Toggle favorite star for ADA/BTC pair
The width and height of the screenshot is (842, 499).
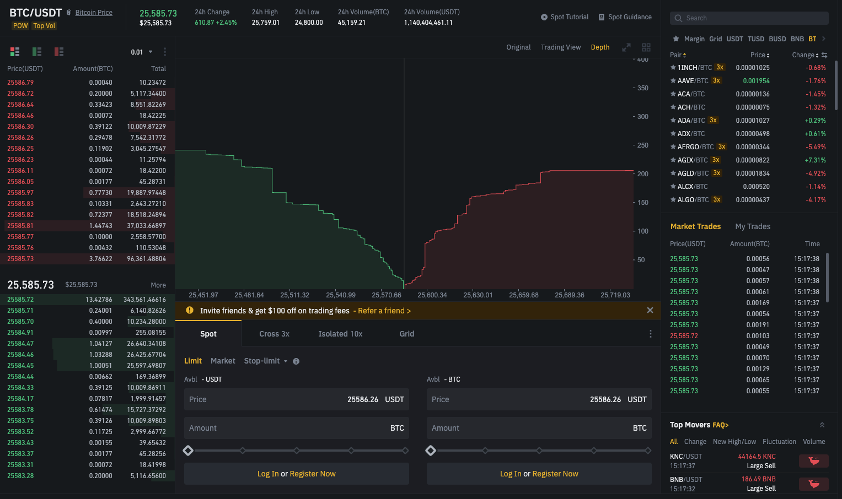[x=673, y=120]
